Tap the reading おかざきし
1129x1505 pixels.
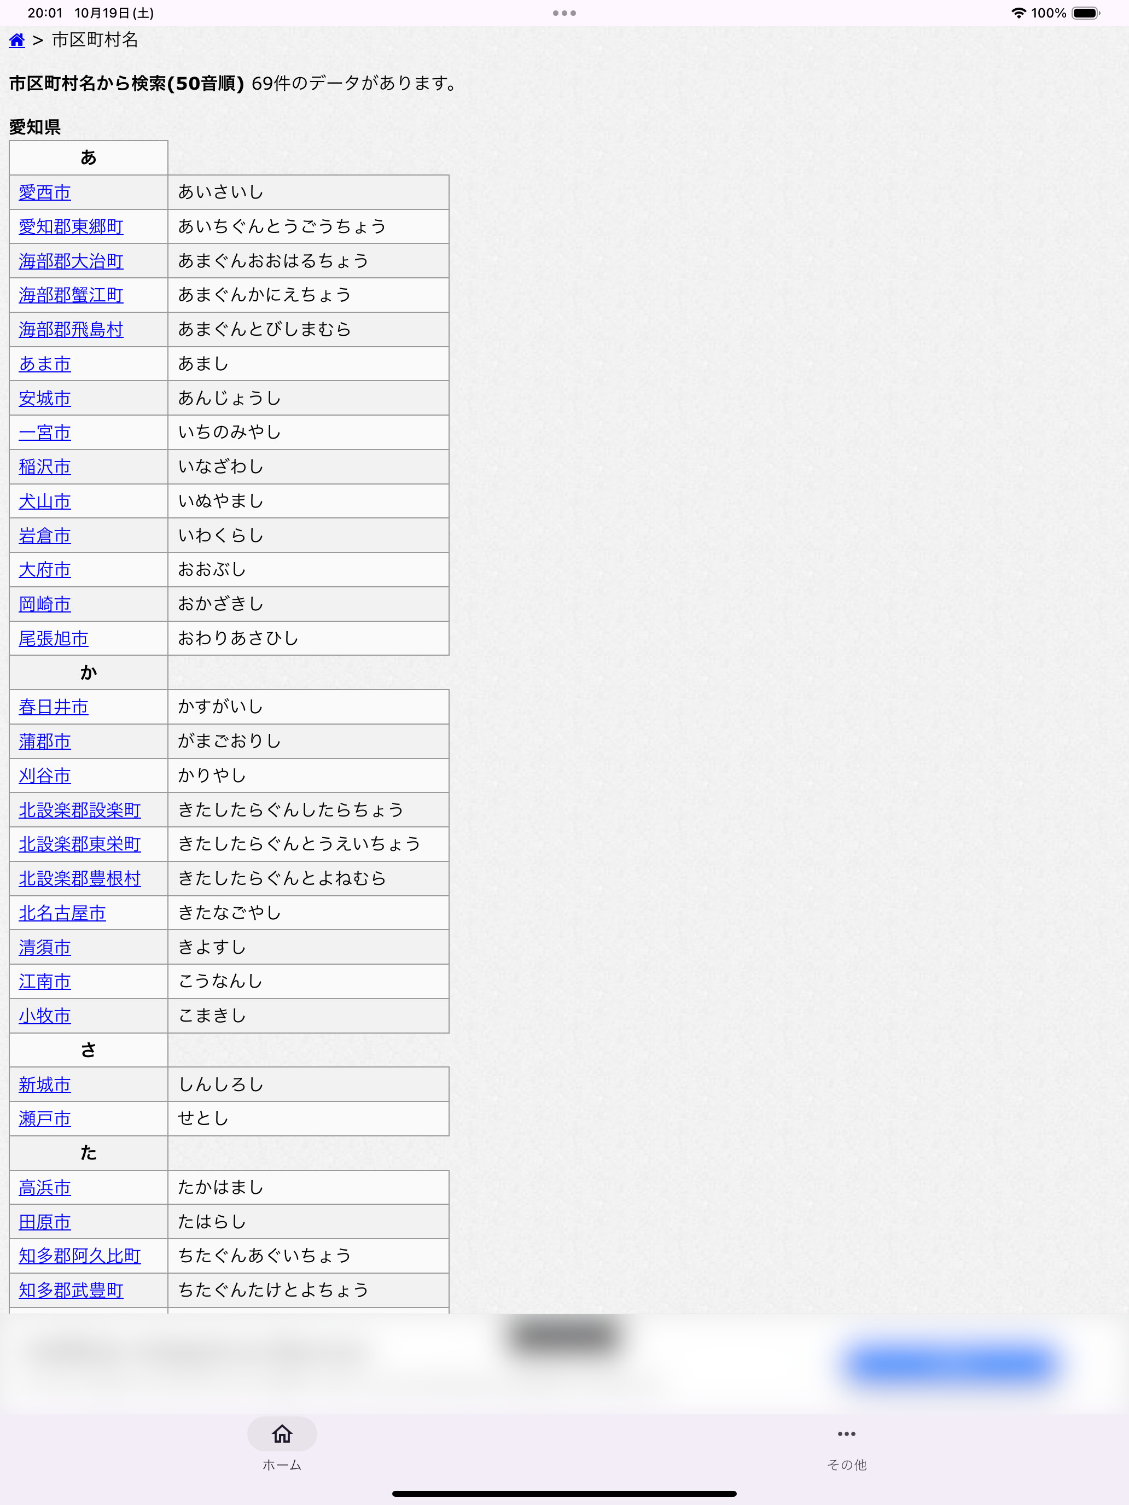click(x=220, y=604)
